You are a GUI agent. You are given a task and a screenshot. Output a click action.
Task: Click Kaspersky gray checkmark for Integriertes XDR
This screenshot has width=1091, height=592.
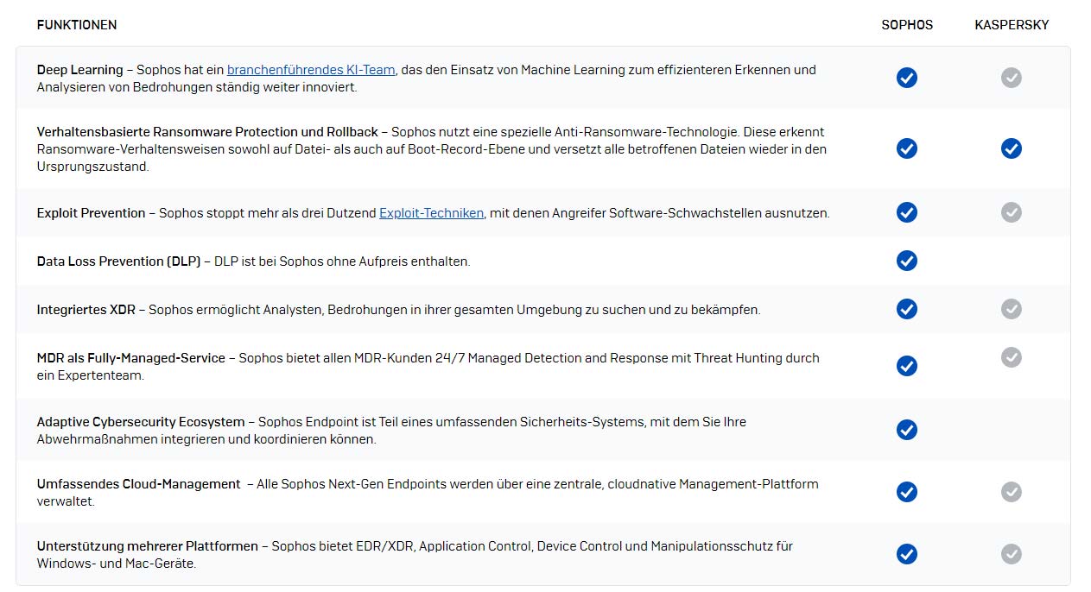[x=1011, y=309]
